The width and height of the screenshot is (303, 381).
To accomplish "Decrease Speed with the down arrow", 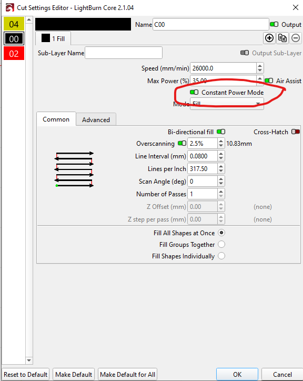I will point(260,71).
